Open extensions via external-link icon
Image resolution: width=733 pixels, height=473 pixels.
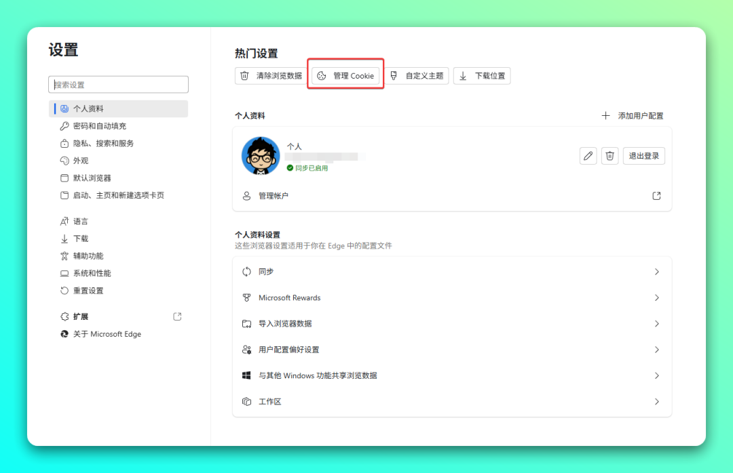[177, 316]
